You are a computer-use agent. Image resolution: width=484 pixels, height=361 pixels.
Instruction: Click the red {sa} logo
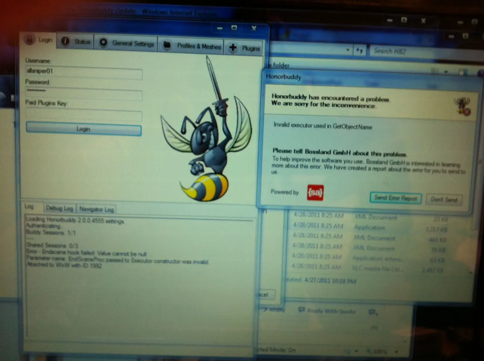click(315, 192)
